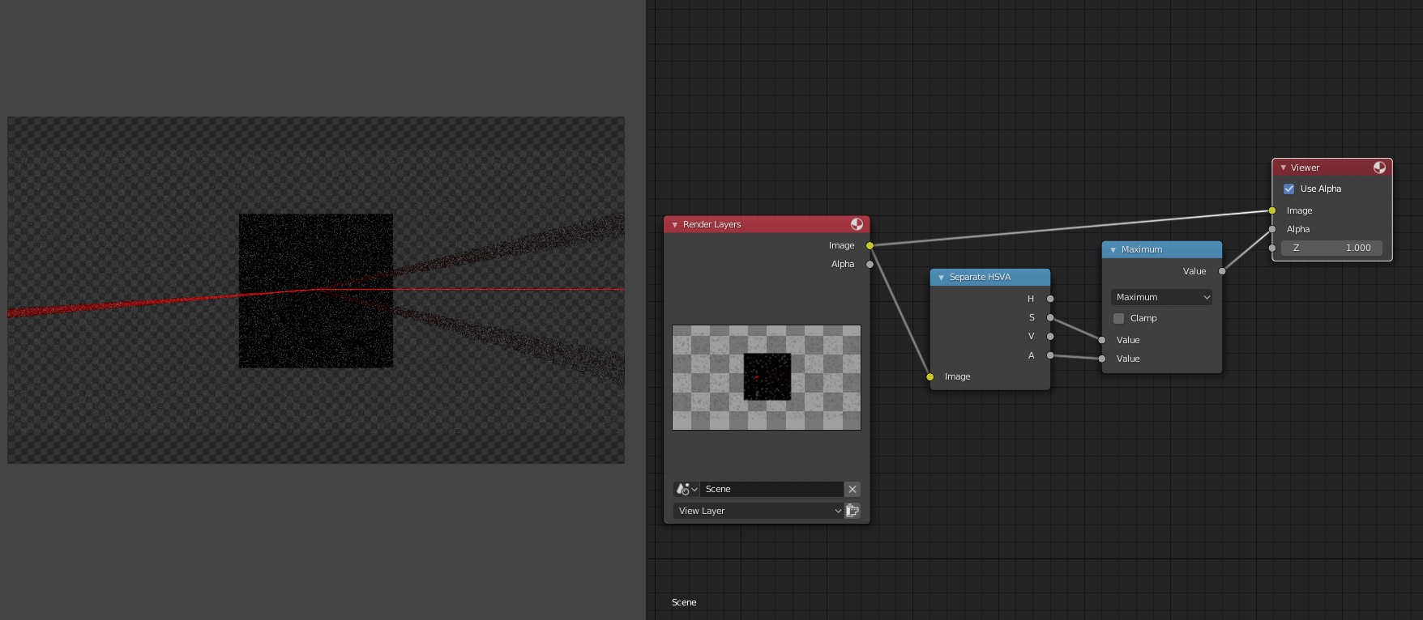Collapse the Viewer node using its triangle
Image resolution: width=1423 pixels, height=620 pixels.
1283,168
